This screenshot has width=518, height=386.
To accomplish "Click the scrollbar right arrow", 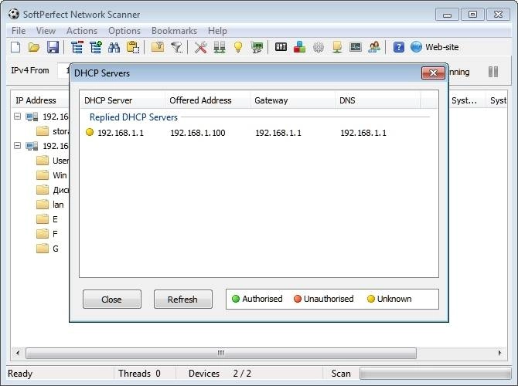I will (x=499, y=353).
